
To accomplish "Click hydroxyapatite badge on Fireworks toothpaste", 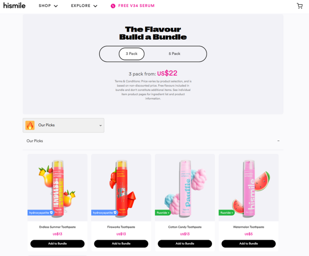I will [x=105, y=213].
